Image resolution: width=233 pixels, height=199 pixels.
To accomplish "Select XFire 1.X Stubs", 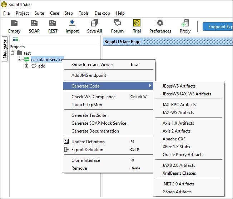I will coord(189,147).
